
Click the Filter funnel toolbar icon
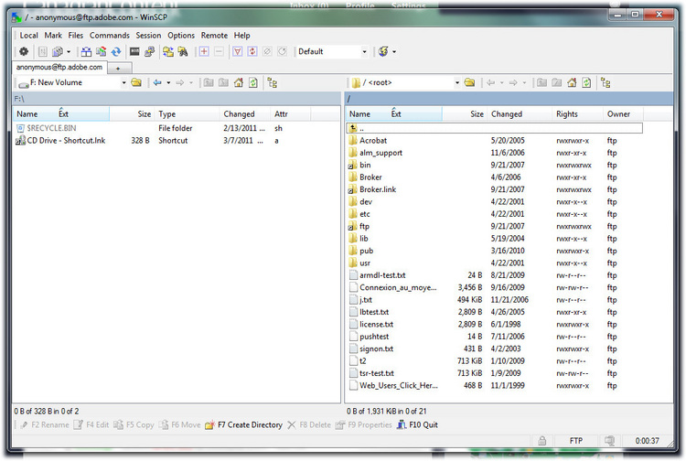pyautogui.click(x=238, y=51)
